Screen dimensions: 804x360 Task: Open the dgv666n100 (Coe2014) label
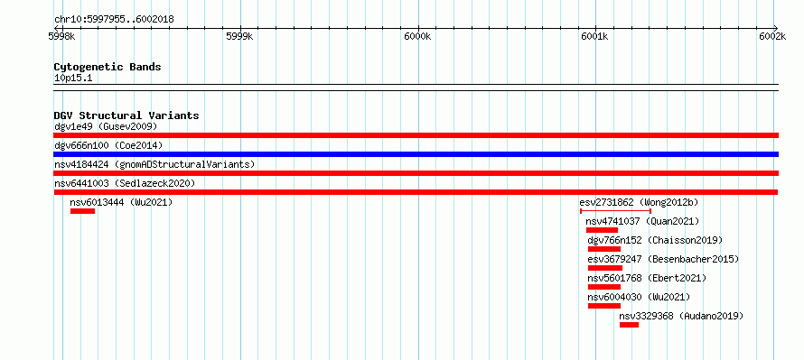(108, 145)
